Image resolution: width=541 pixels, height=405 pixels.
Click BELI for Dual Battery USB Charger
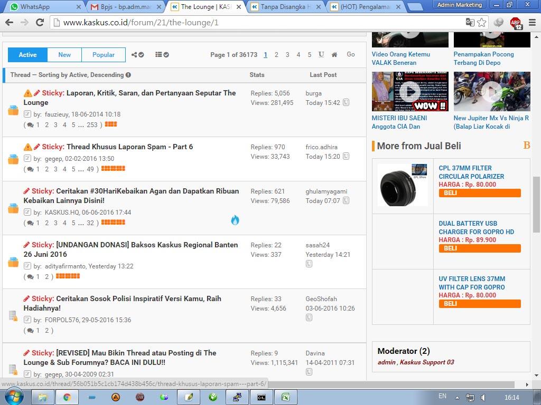click(x=480, y=248)
